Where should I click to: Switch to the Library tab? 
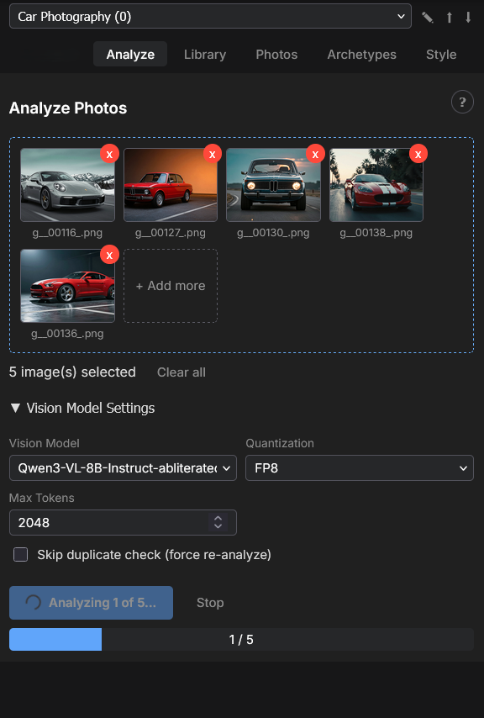(x=205, y=54)
